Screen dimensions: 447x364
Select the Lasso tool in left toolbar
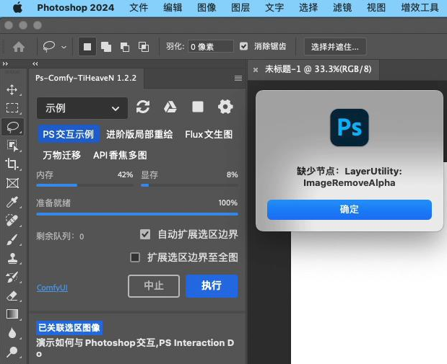coord(12,127)
